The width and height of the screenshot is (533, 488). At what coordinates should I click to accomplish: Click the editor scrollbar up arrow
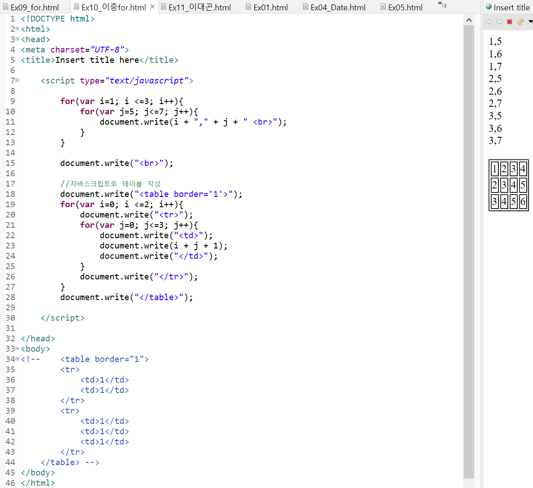(x=469, y=20)
